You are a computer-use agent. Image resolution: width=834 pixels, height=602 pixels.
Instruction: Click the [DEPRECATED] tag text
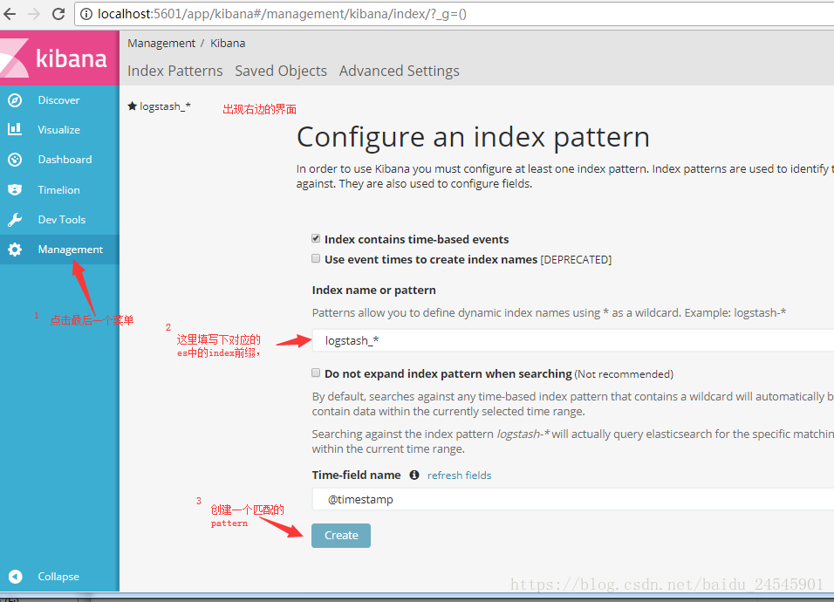tap(576, 259)
